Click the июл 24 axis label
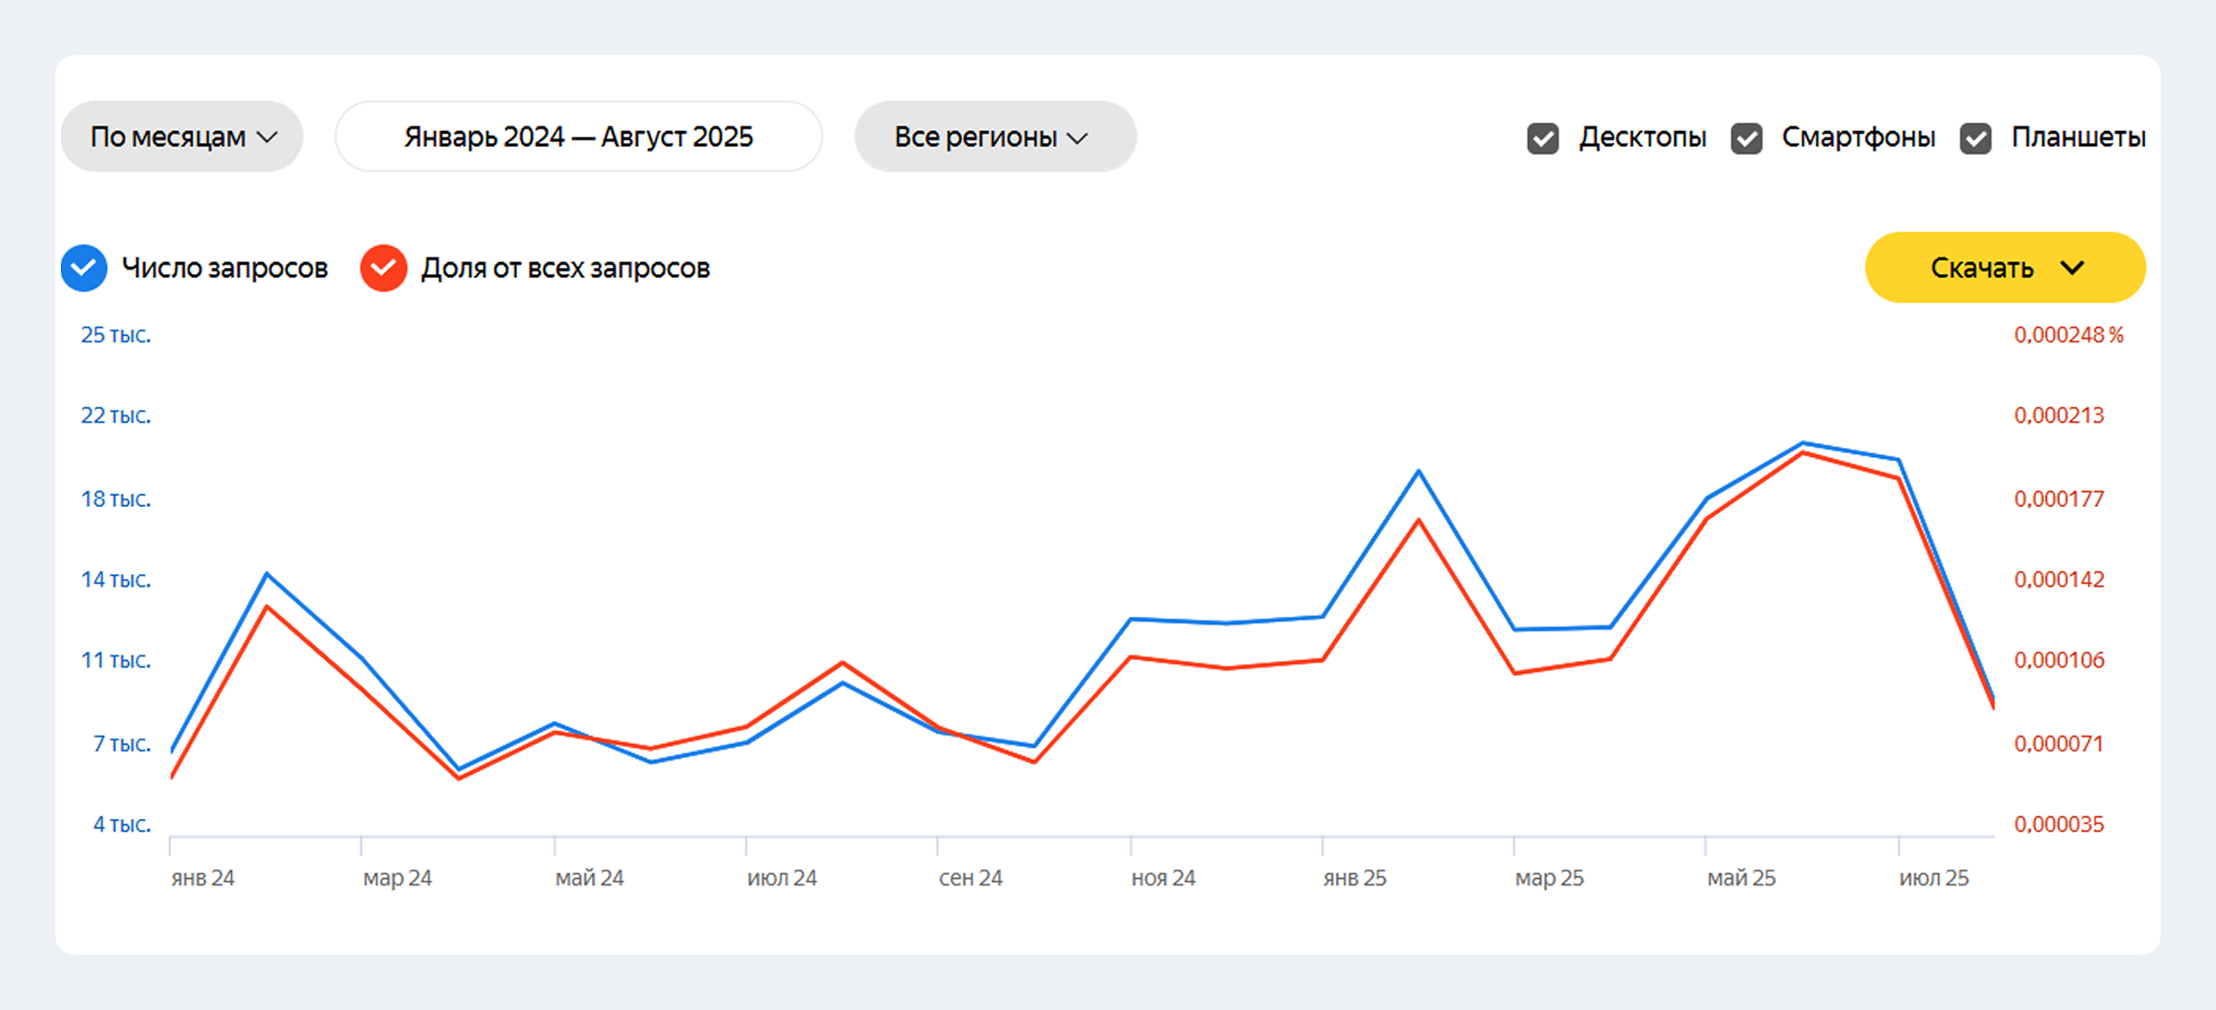The width and height of the screenshot is (2216, 1010). coord(782,878)
